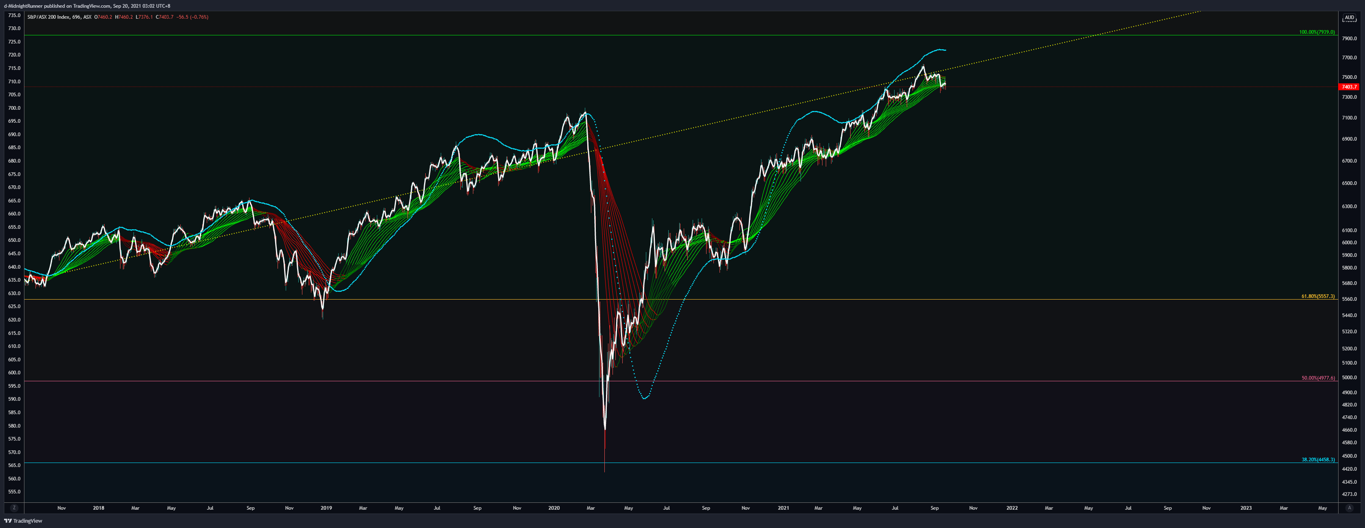Click the TradingView logo in the footer

[23, 521]
